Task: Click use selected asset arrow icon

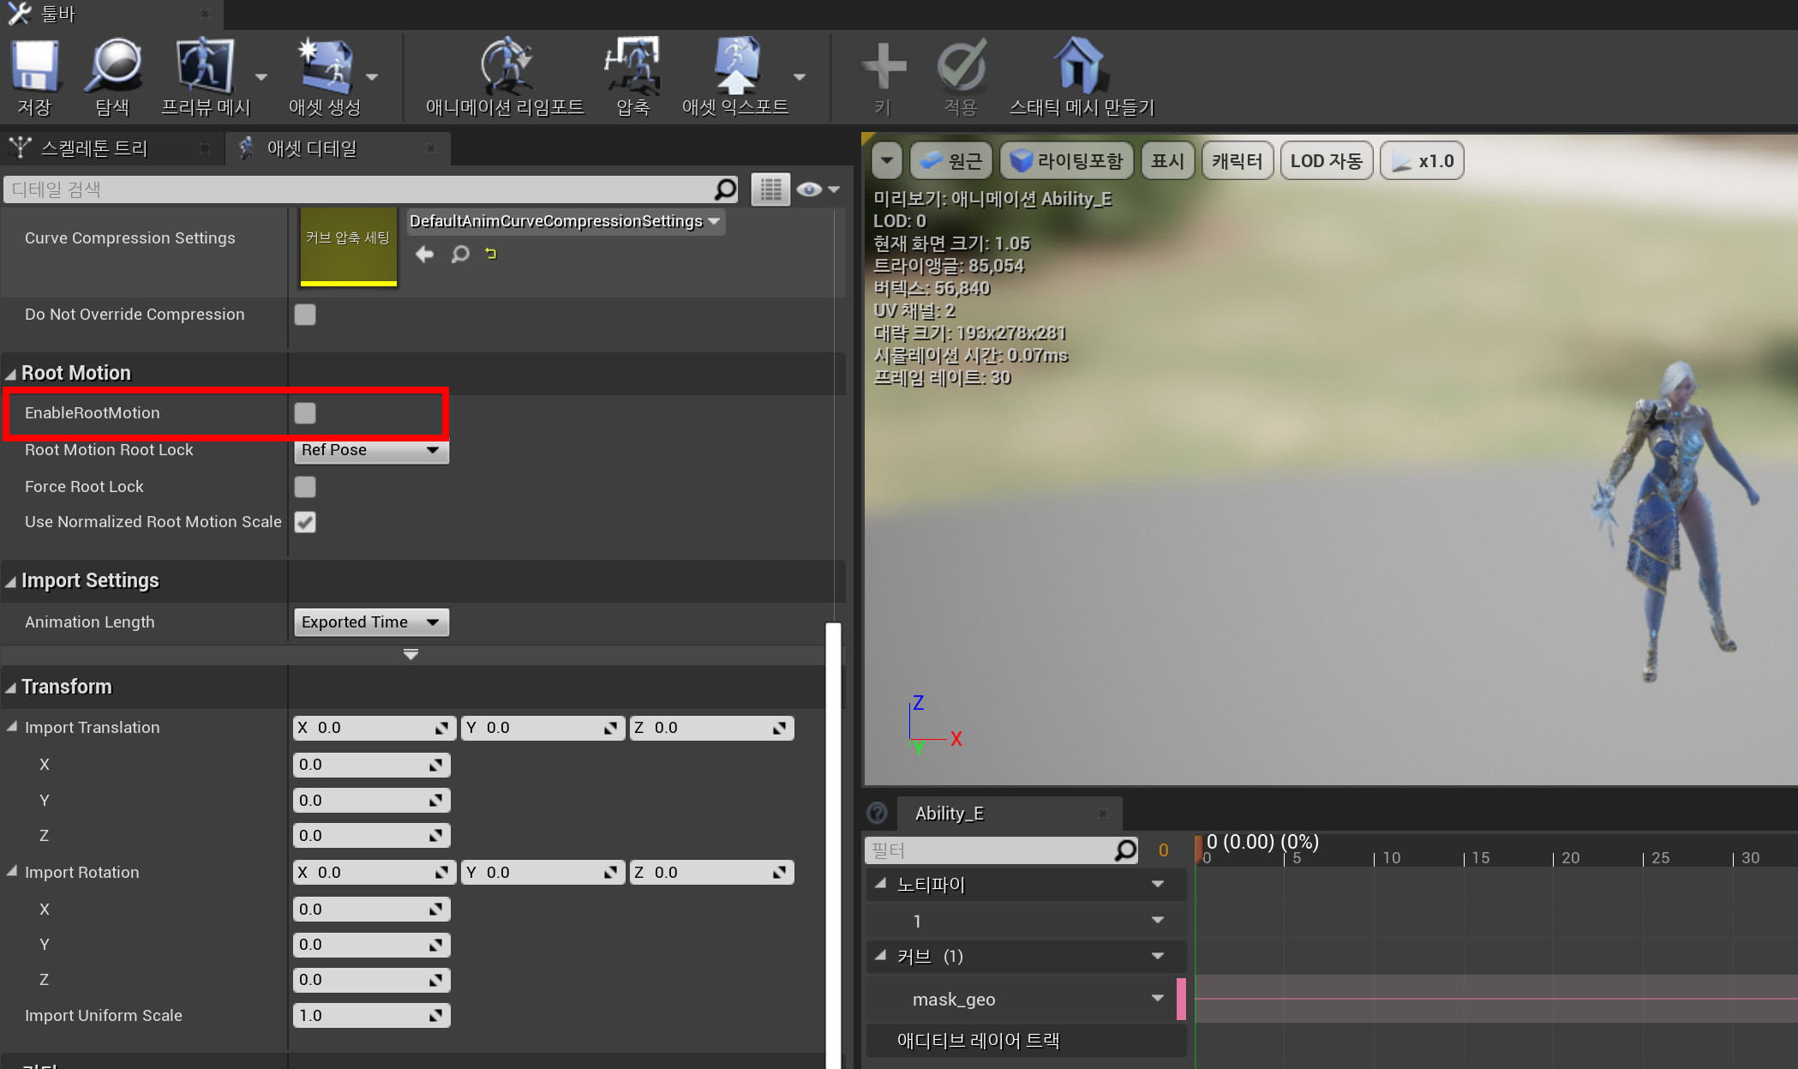Action: [424, 254]
